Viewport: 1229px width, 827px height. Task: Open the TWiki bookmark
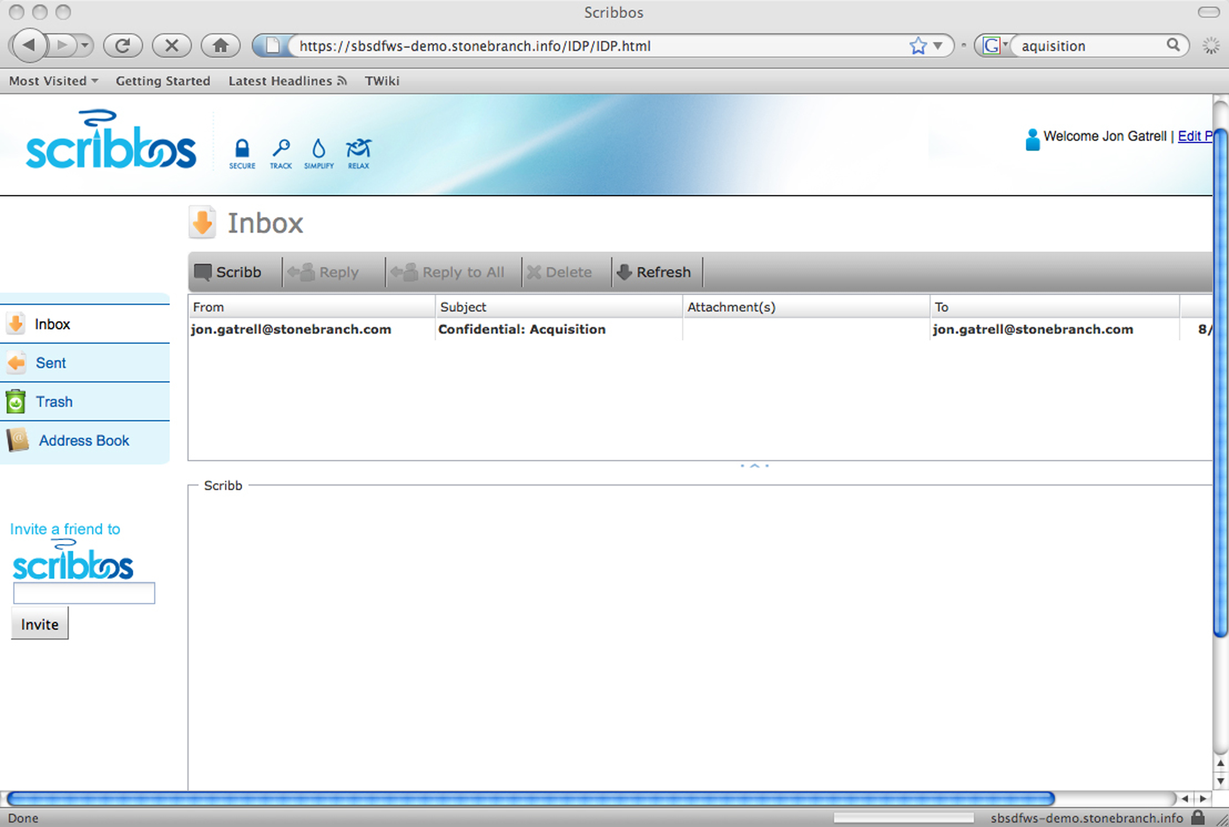coord(381,81)
